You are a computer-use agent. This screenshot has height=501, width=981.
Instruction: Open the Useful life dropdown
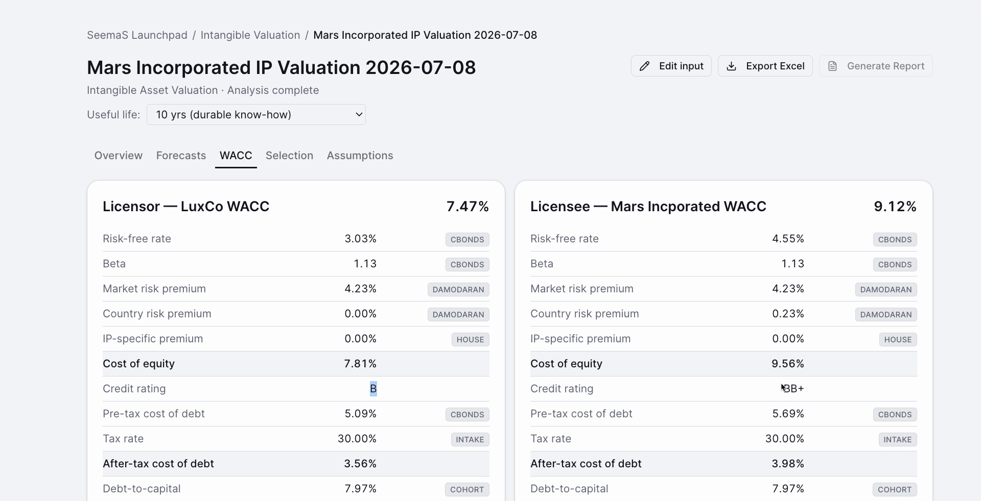(256, 115)
